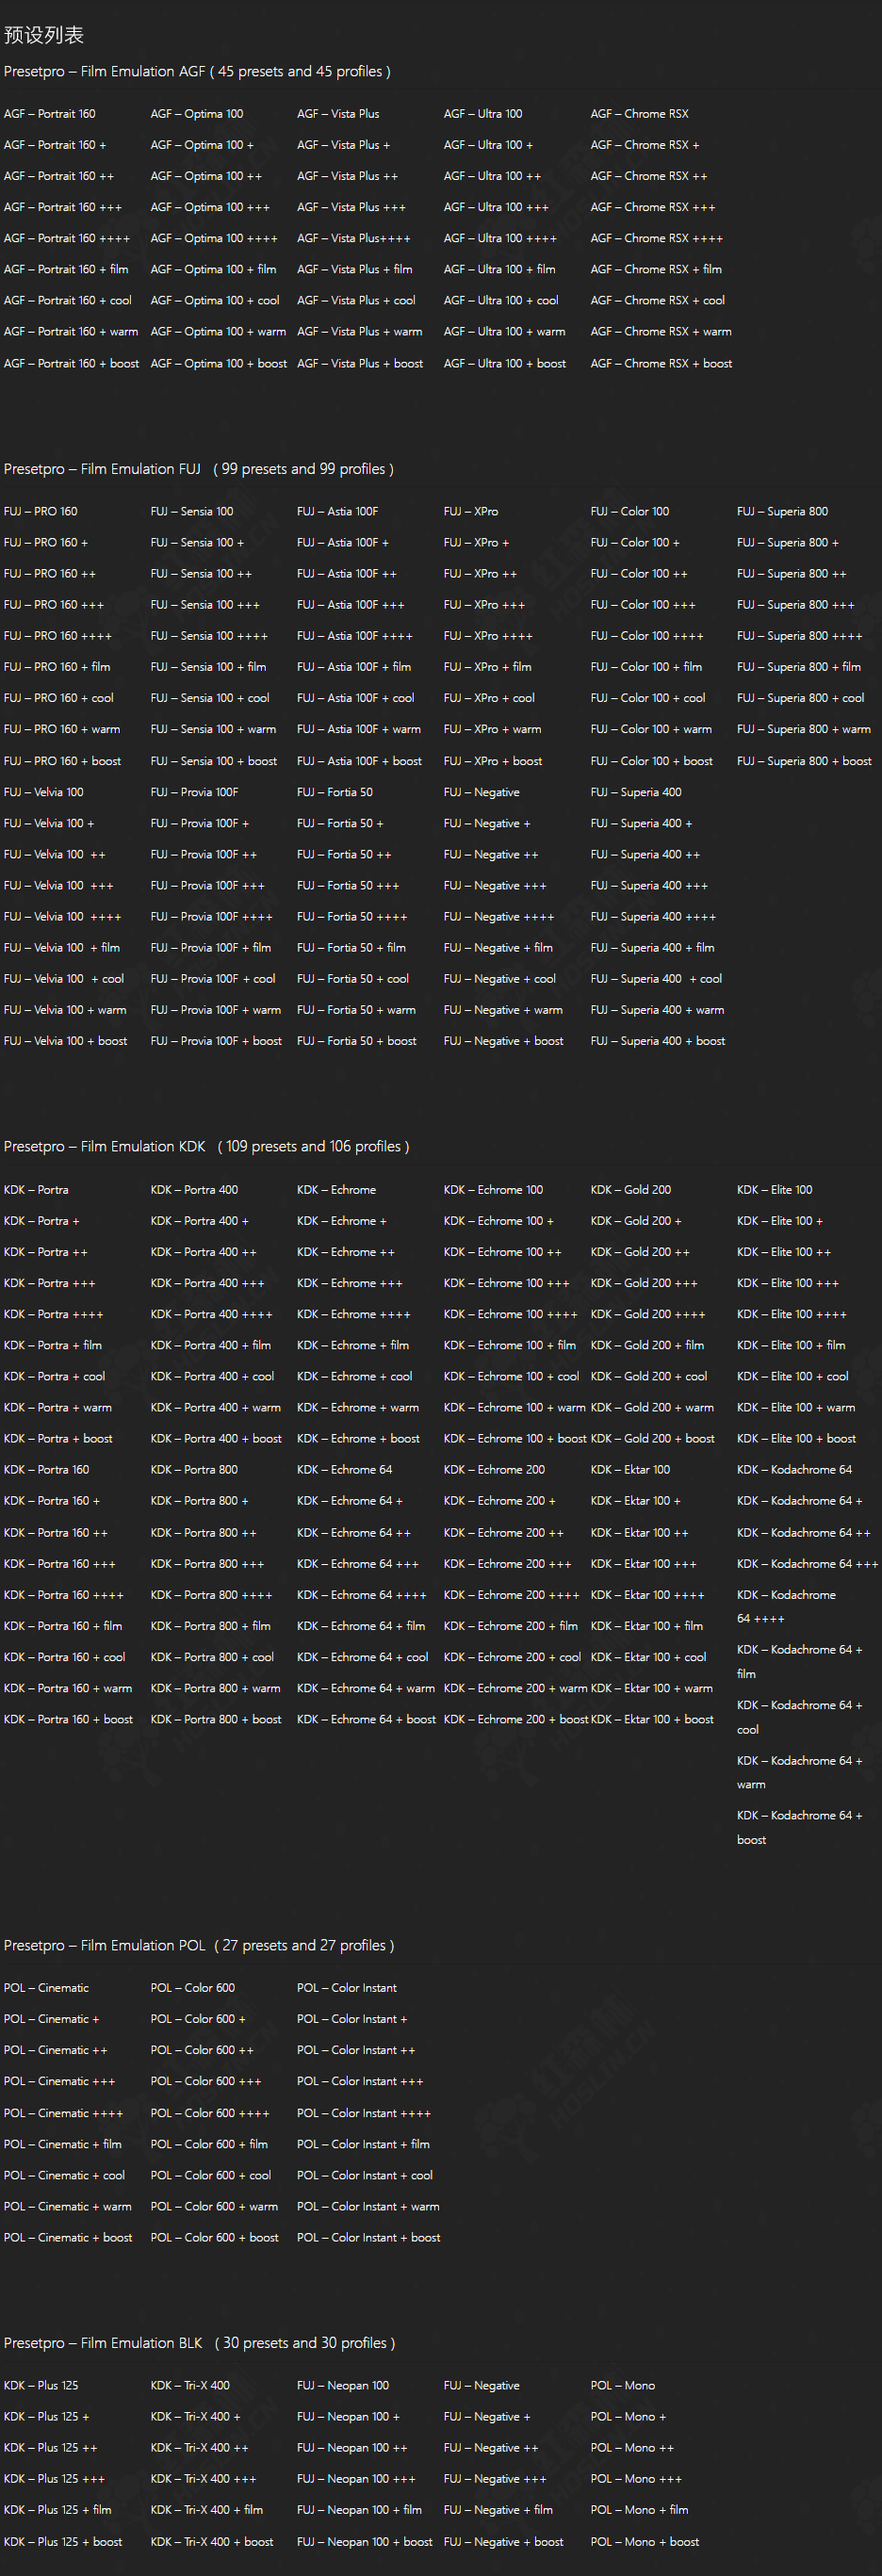Select 'KDK – Elite 100 + cool' preset
The height and width of the screenshot is (2576, 882).
pyautogui.click(x=793, y=1376)
